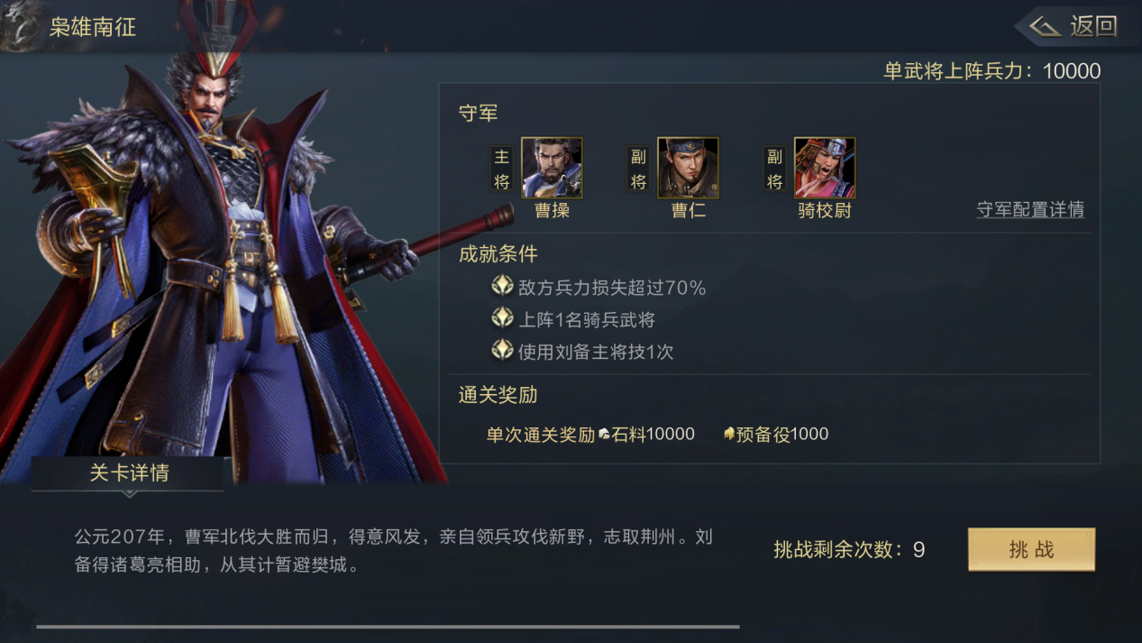Click achievement icon beside 使用刘备主将技1次
This screenshot has width=1142, height=643.
(502, 350)
